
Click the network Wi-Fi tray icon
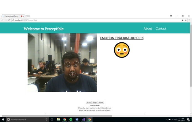click(x=173, y=119)
